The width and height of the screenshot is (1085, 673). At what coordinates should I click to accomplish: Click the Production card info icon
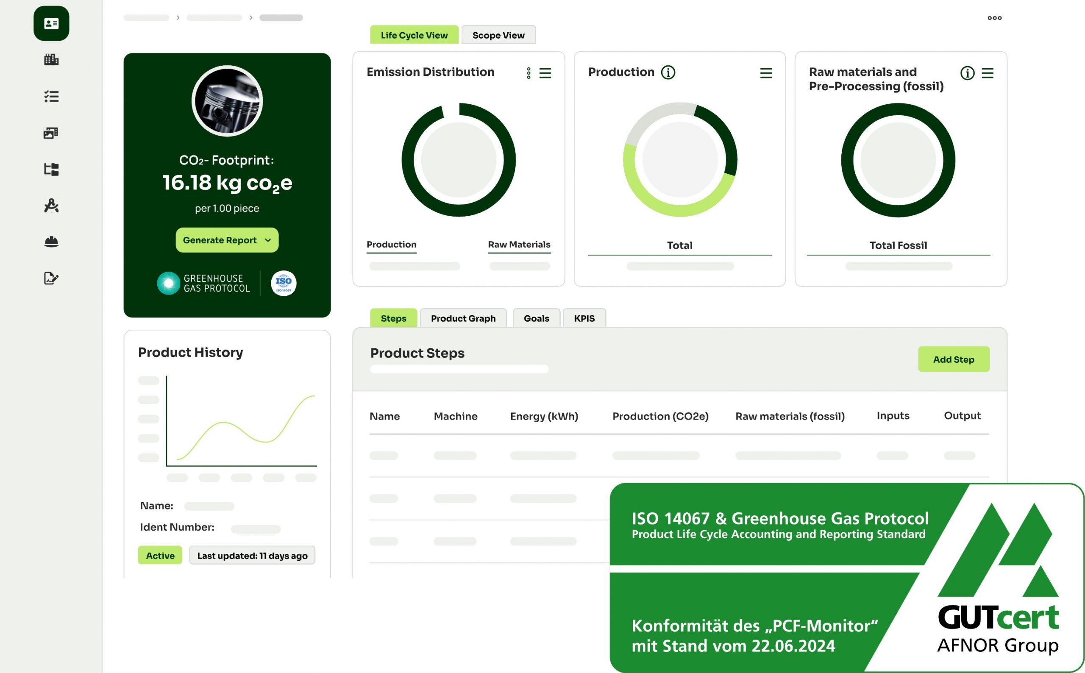point(668,72)
